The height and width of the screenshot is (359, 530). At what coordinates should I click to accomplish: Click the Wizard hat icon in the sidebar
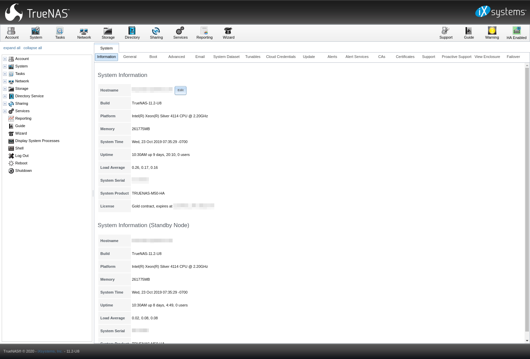point(11,133)
